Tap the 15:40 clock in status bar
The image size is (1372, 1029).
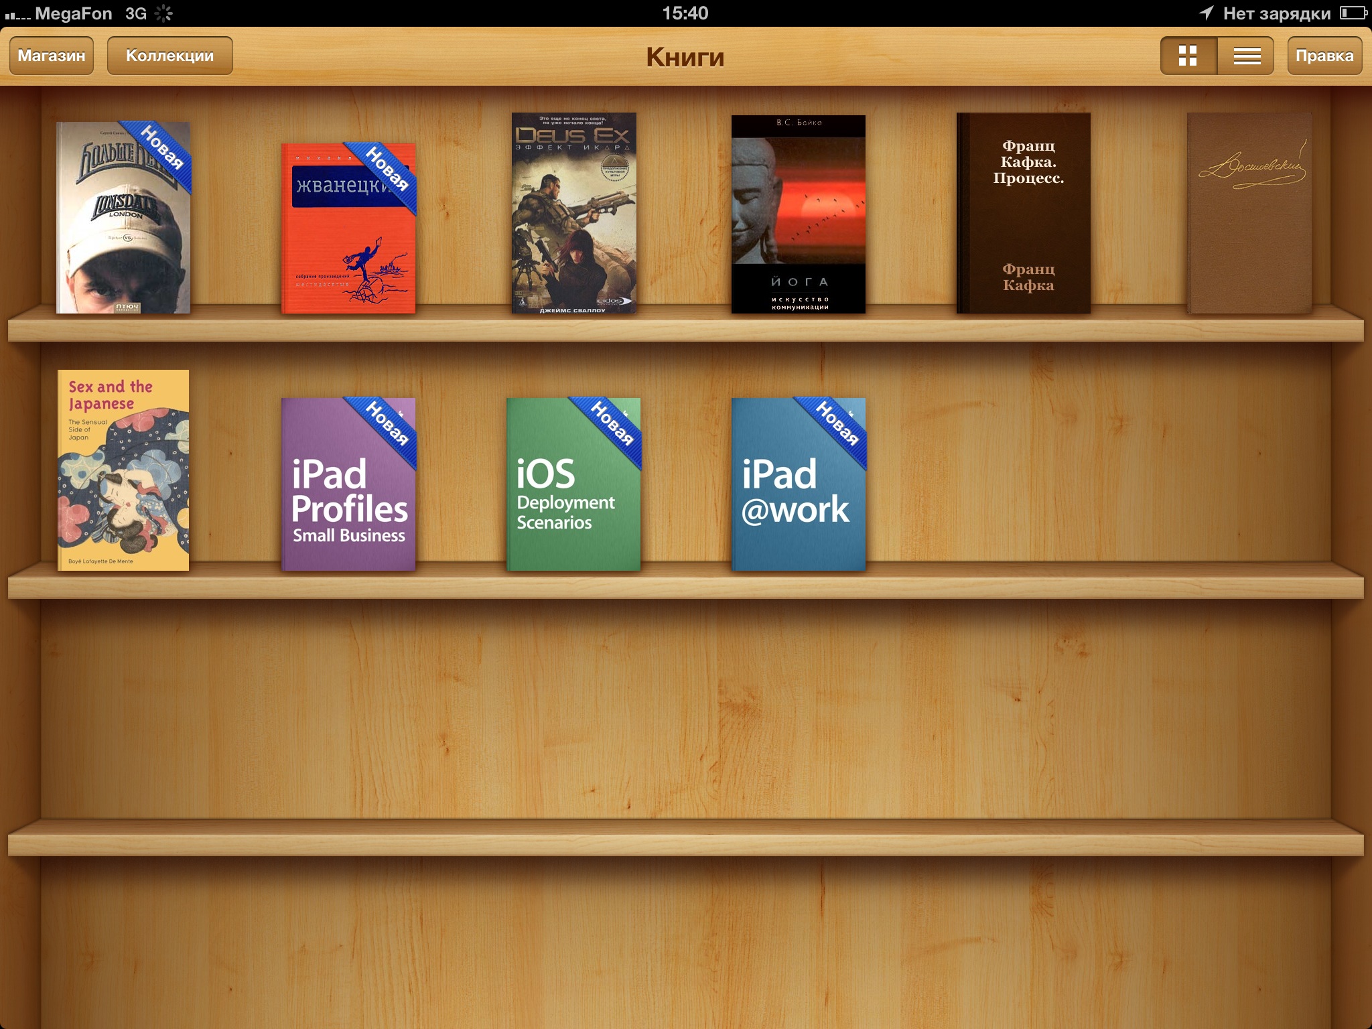685,13
